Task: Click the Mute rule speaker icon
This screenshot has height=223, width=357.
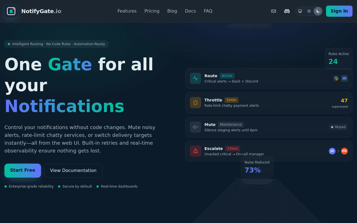Action: pos(196,127)
